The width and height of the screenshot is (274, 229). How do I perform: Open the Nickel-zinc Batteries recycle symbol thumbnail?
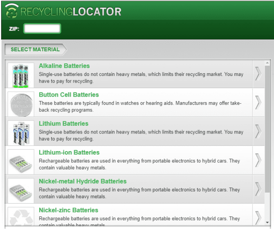[21, 216]
